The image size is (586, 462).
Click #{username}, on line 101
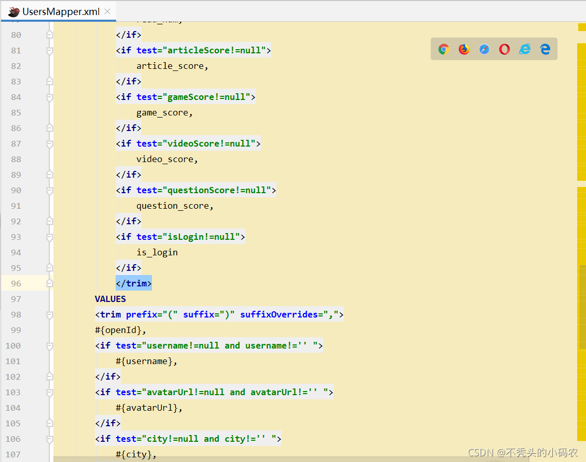coord(146,361)
